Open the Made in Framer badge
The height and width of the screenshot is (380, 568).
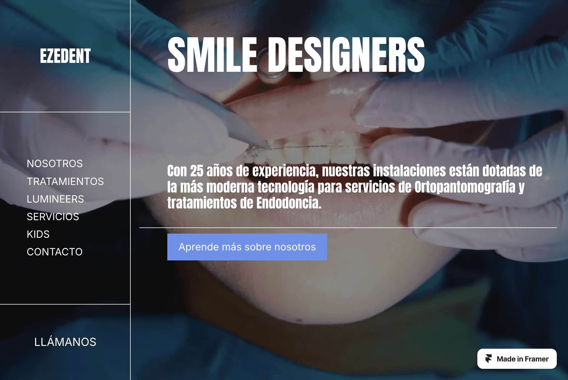[517, 359]
